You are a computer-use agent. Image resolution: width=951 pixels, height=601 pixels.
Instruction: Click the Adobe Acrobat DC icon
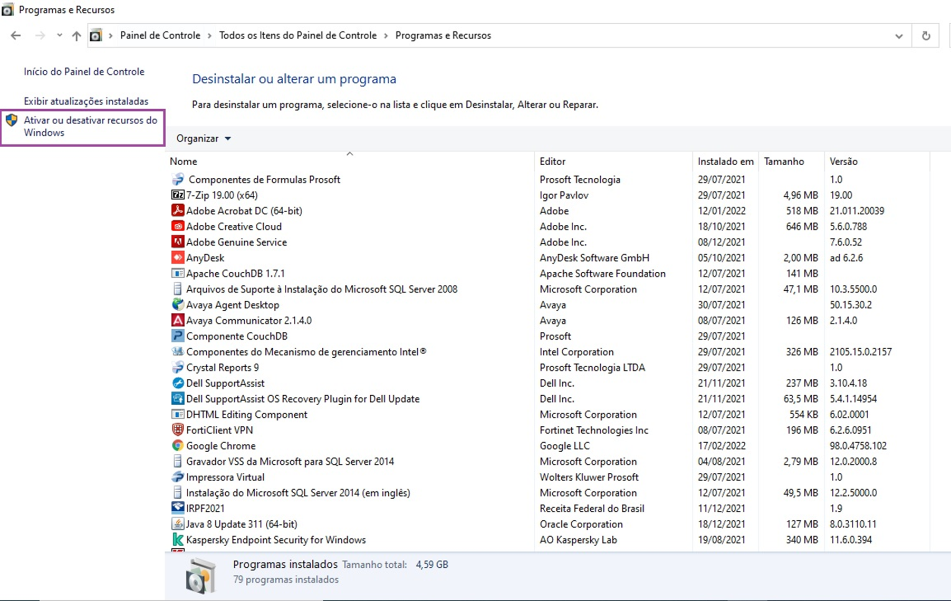[178, 211]
